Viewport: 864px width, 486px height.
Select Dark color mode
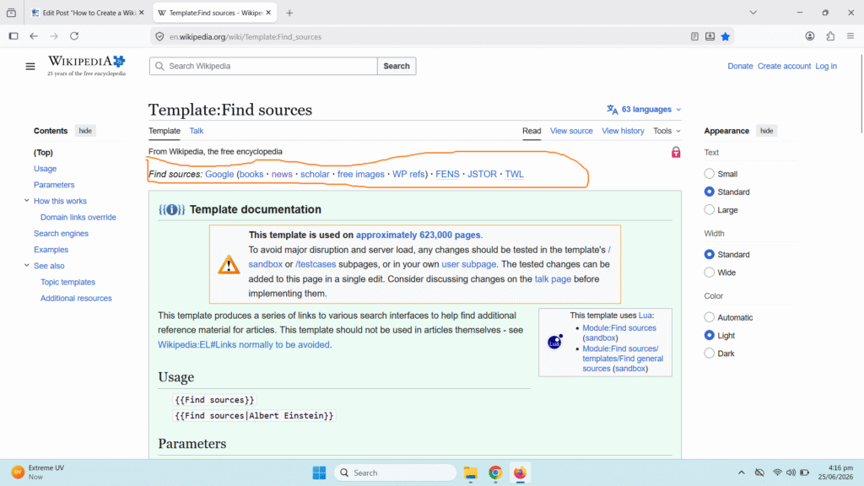coord(709,354)
